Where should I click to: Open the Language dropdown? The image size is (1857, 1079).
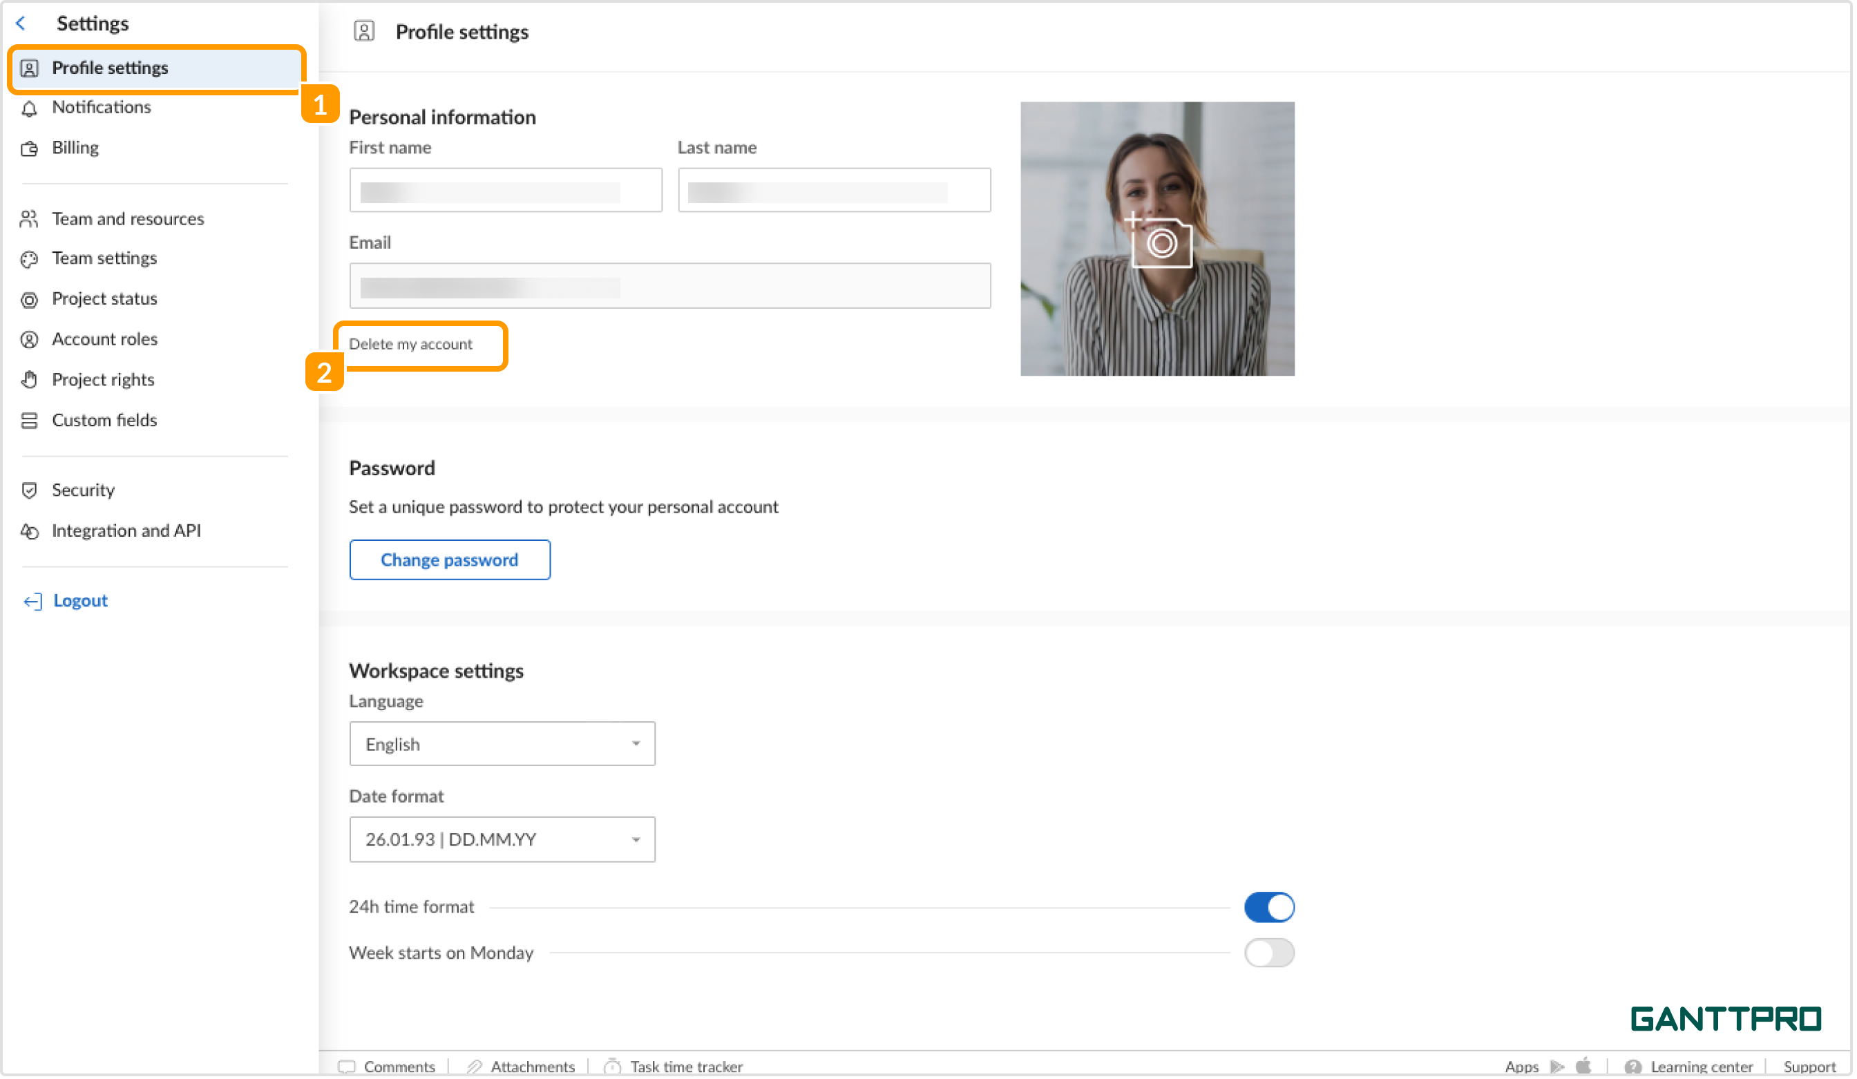[x=501, y=744]
